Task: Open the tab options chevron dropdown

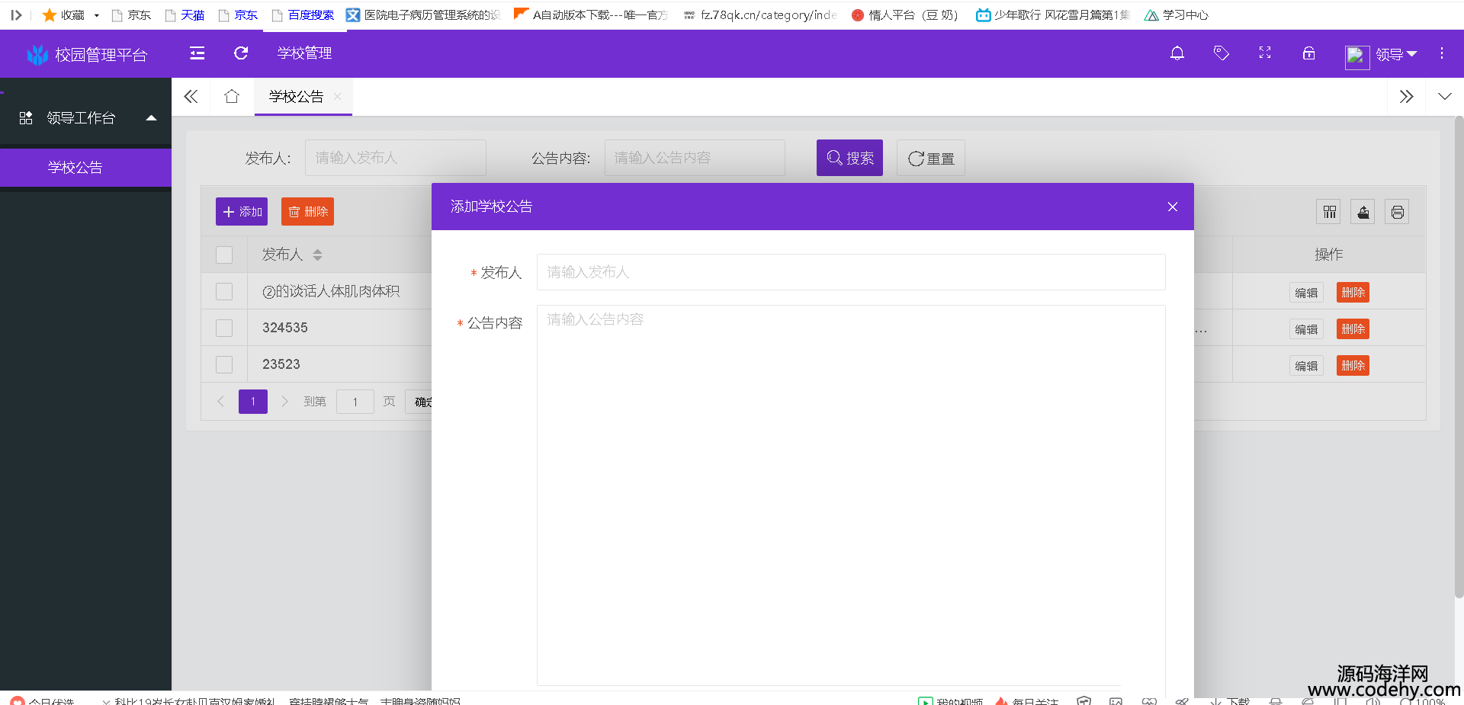Action: click(1445, 97)
